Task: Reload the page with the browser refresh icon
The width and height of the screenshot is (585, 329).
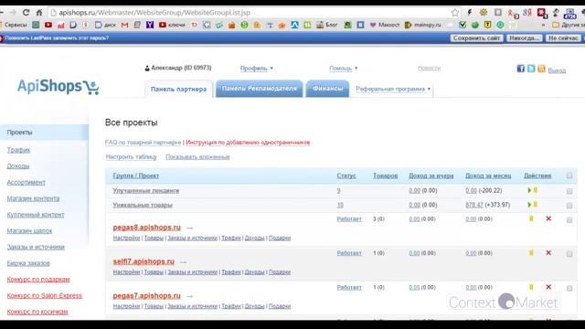Action: click(x=26, y=12)
